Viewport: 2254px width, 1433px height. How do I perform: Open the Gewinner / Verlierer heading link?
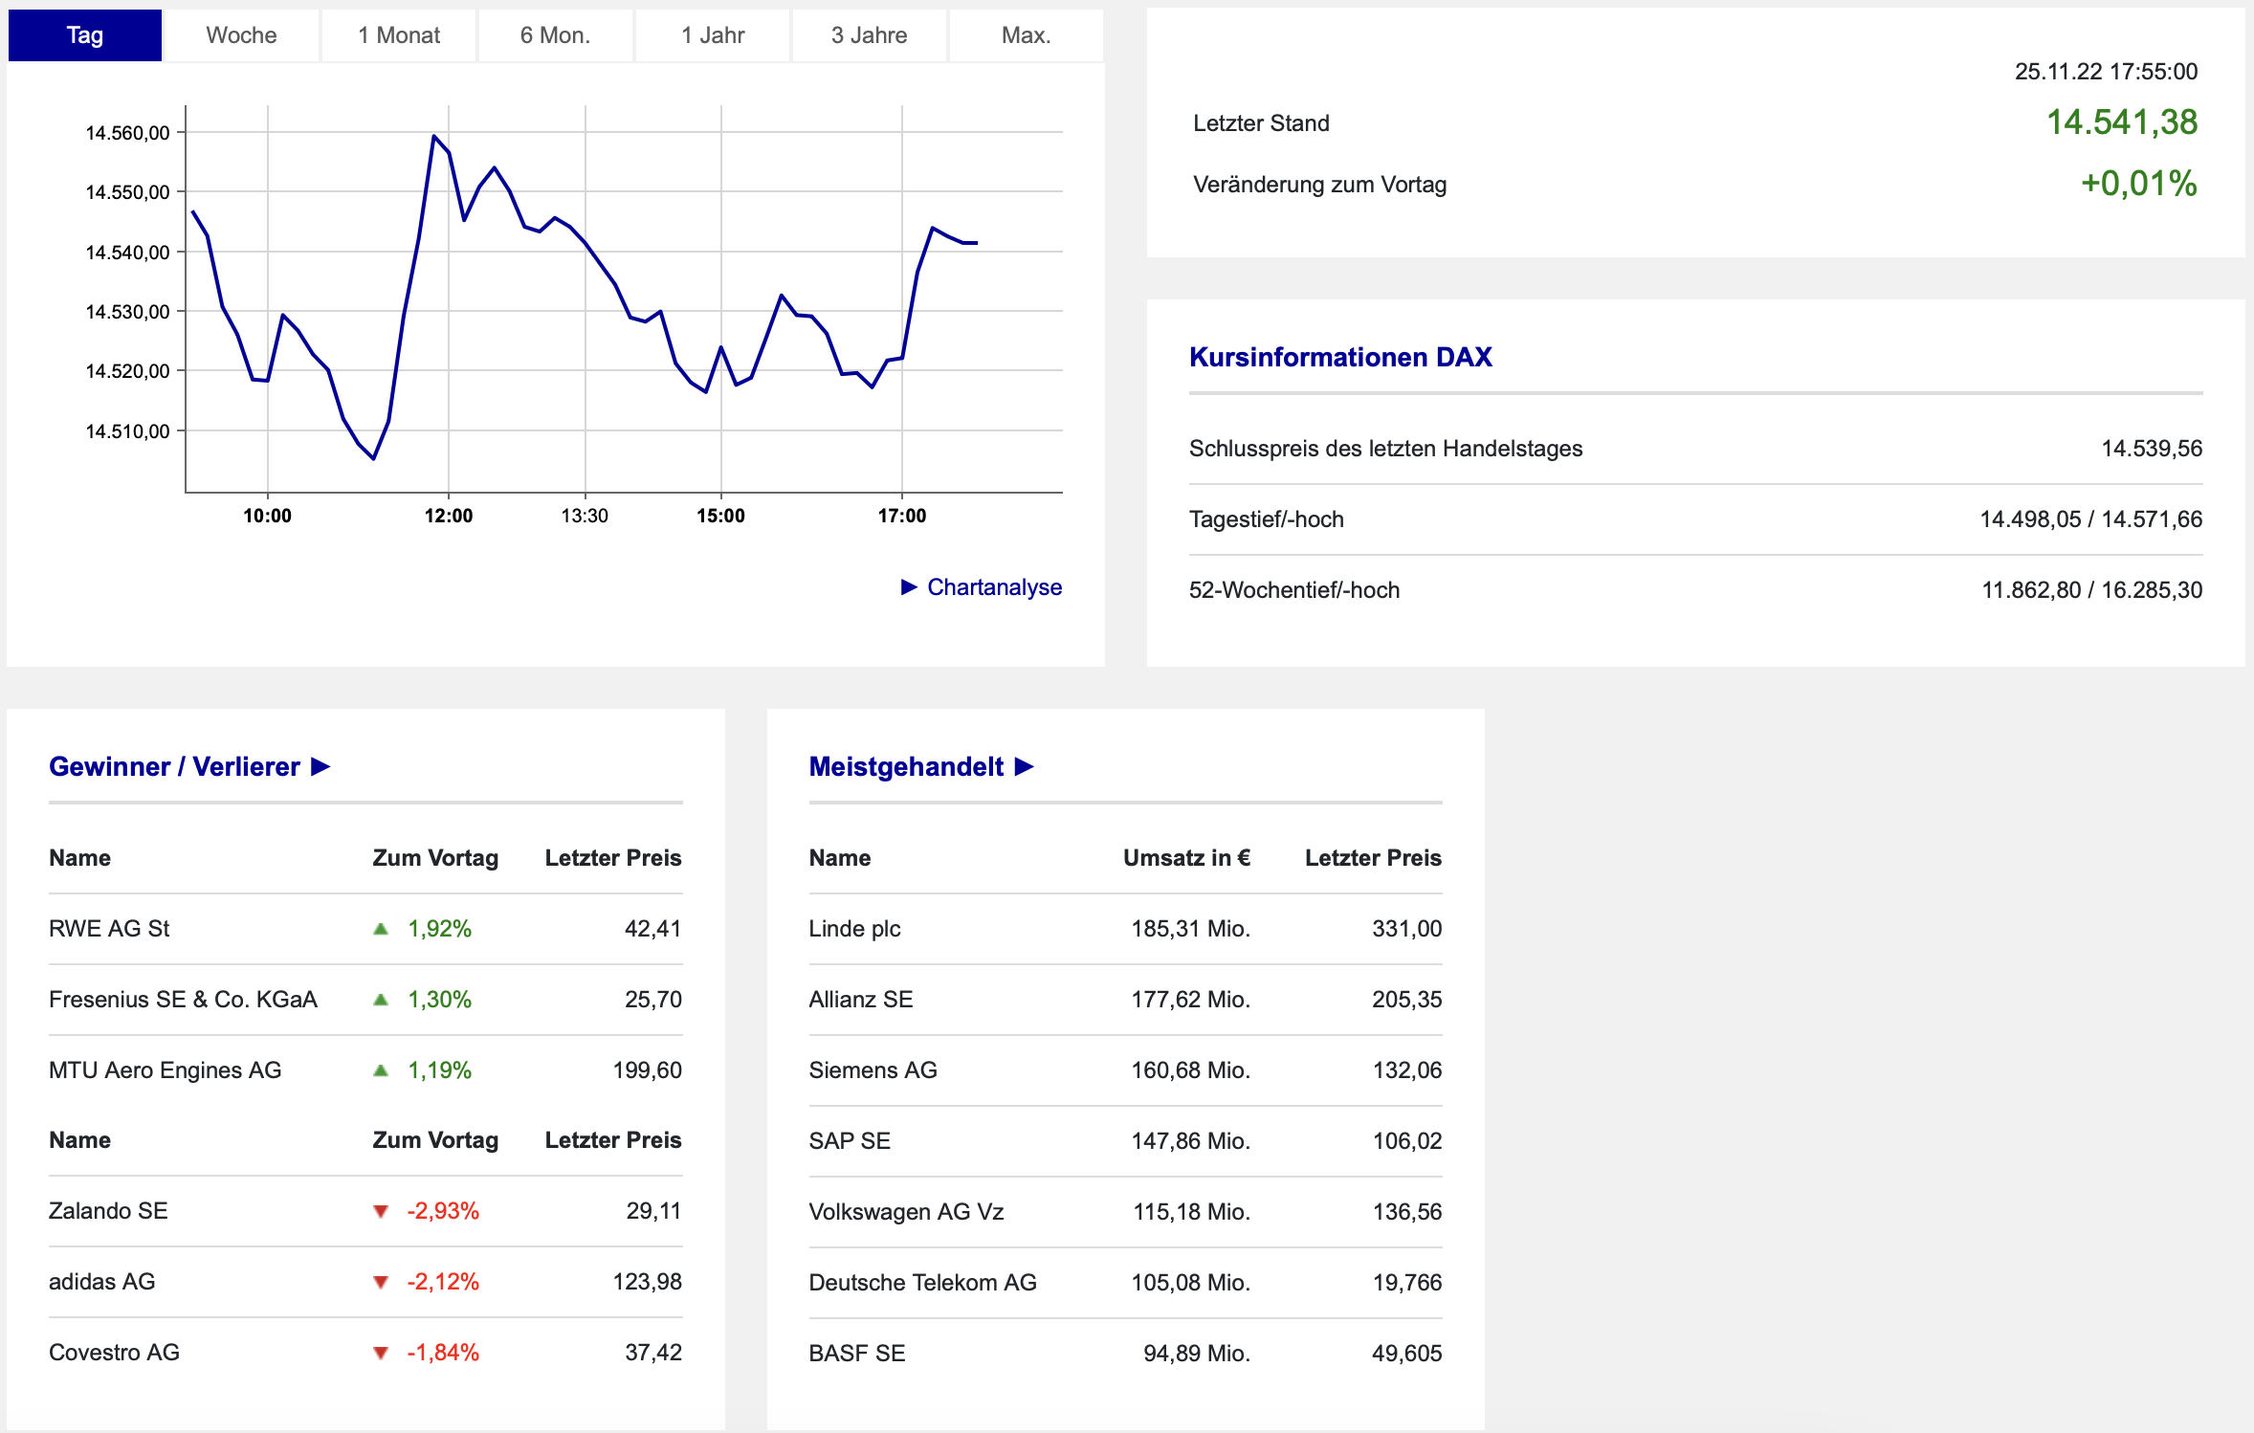click(174, 766)
